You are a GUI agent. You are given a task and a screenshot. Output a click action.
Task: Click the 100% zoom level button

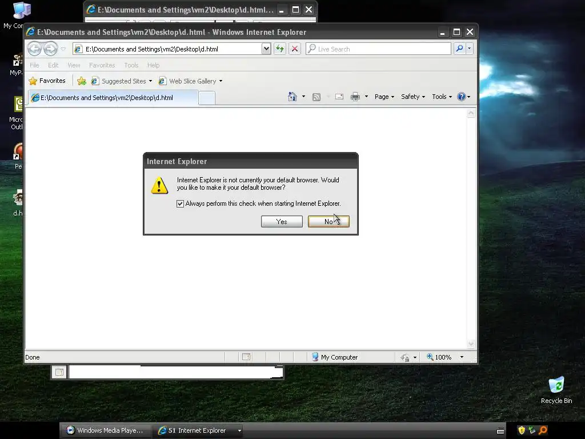[439, 357]
